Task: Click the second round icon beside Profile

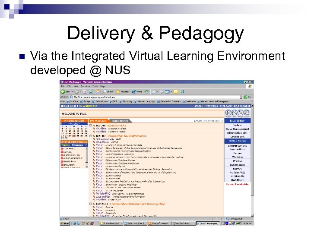Action: tap(234, 113)
